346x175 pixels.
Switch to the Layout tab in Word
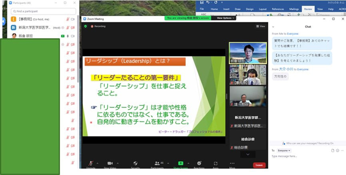coord(262,9)
